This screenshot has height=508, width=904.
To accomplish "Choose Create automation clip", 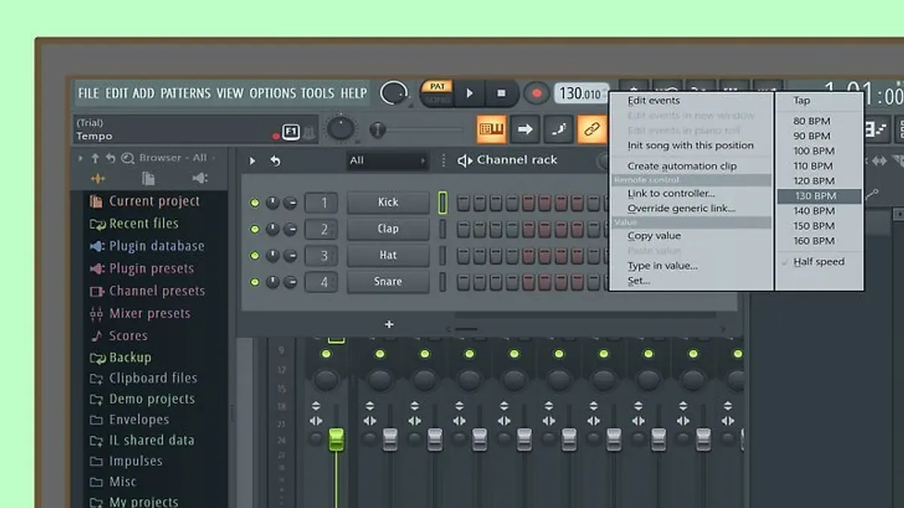I will pos(683,166).
